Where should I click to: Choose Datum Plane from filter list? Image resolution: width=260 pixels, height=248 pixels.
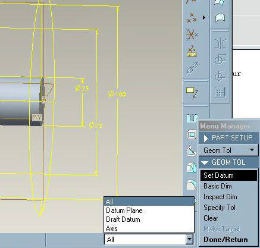pyautogui.click(x=124, y=211)
